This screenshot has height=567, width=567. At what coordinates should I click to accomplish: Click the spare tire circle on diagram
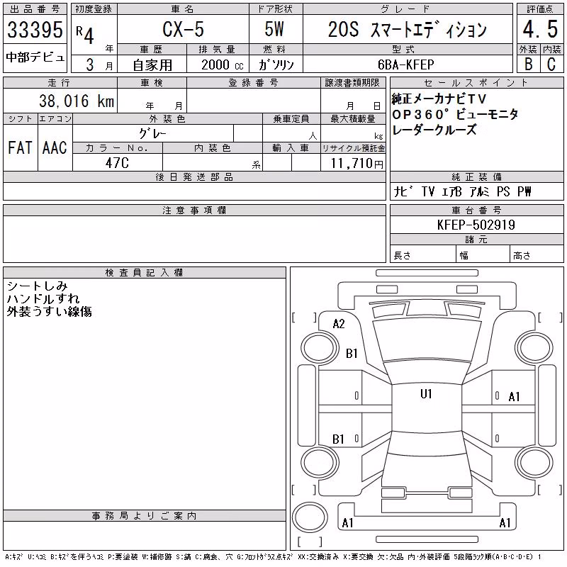coord(310,517)
